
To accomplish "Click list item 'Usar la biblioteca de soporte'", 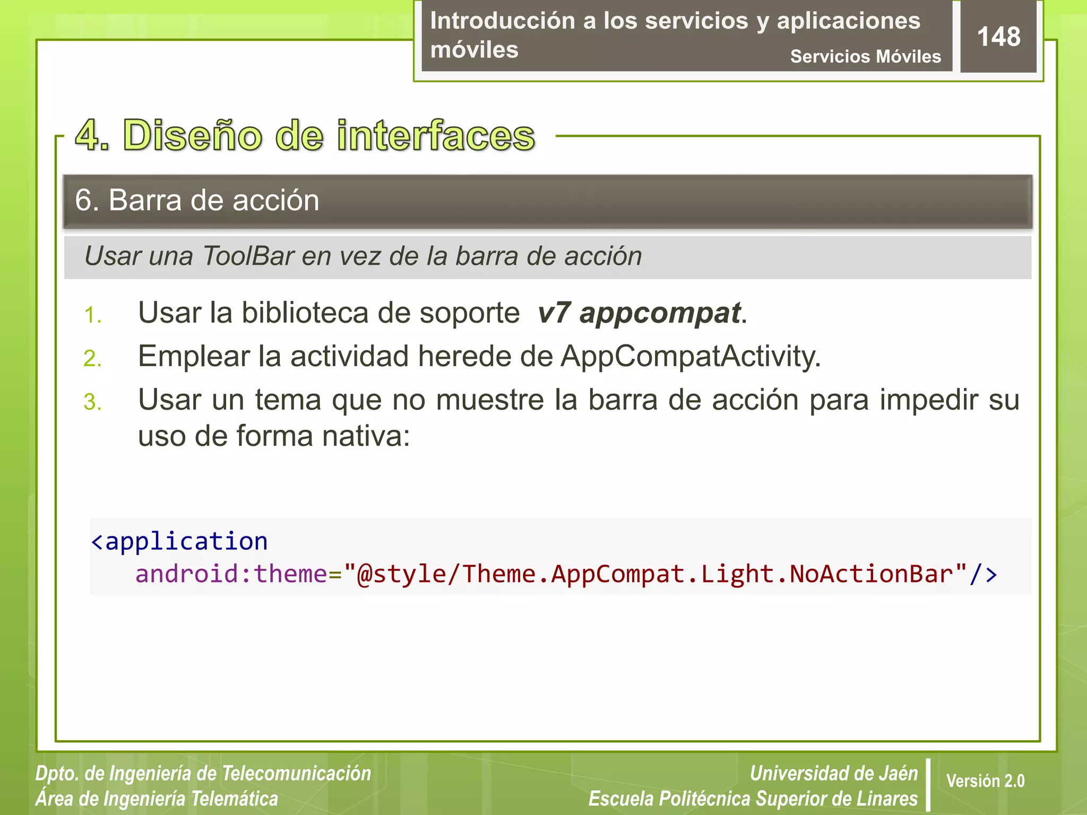I will tap(329, 313).
